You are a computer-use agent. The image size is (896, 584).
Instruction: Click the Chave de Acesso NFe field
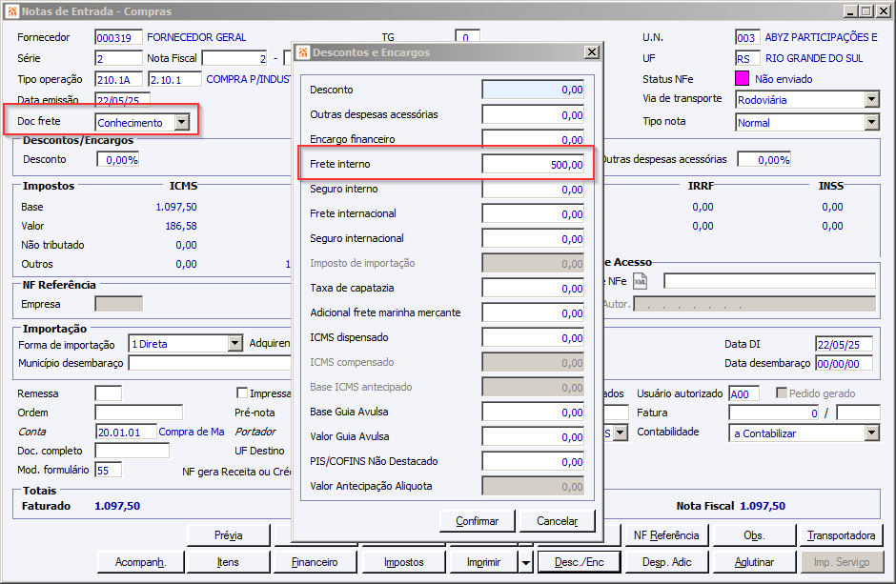770,281
